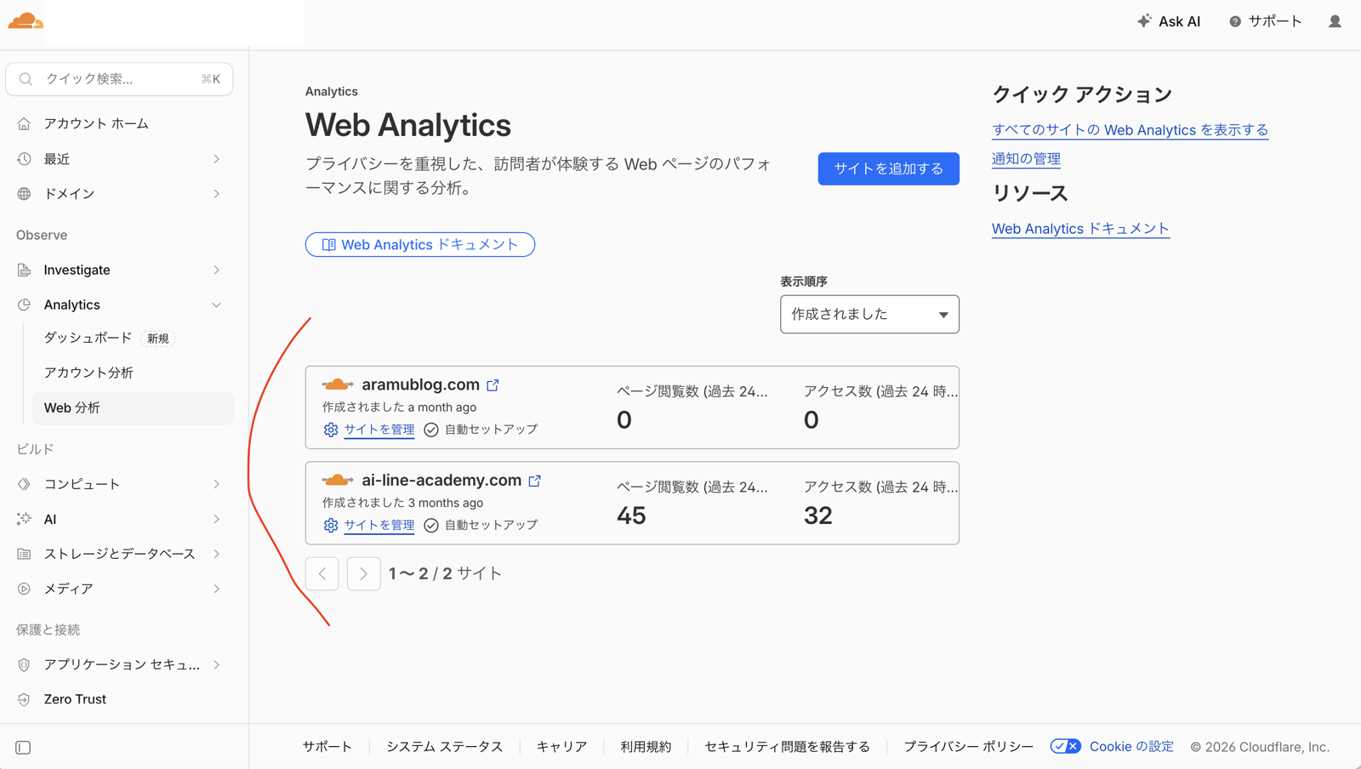The height and width of the screenshot is (769, 1361).
Task: Toggle the Cookie の設定 switch icon
Action: 1065,746
